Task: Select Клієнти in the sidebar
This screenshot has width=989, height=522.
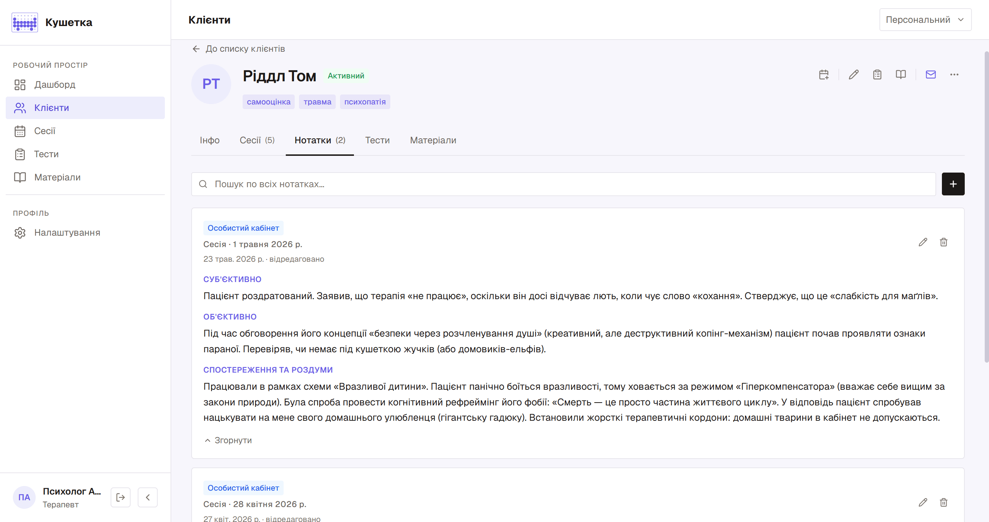Action: click(85, 108)
